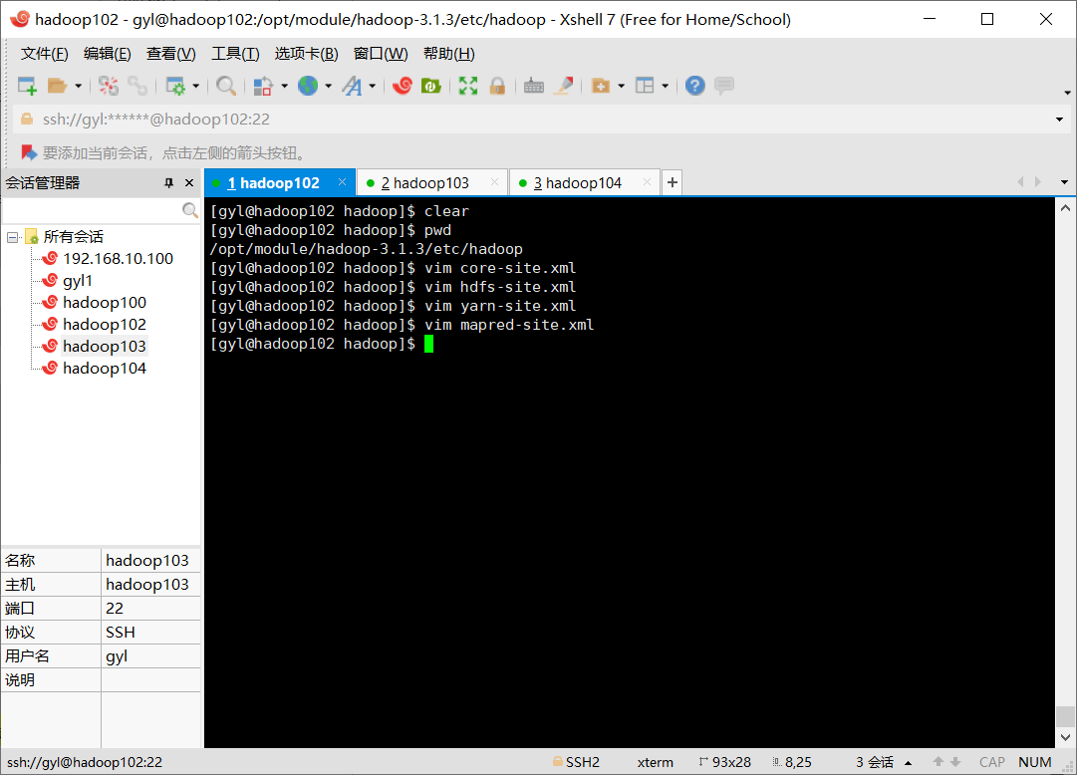Pin the session manager panel

pos(169,182)
